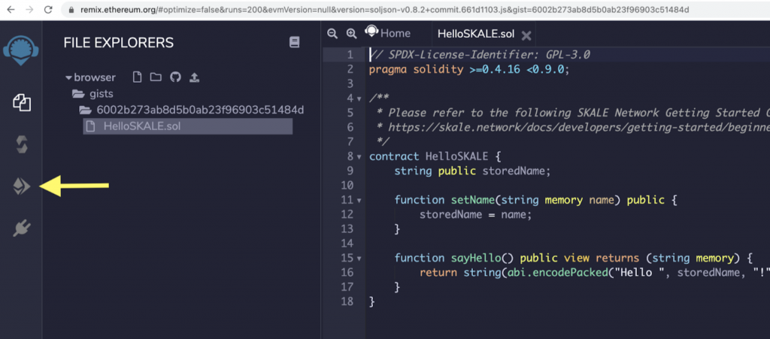
Task: Click the Remix logo icon
Action: (x=20, y=50)
